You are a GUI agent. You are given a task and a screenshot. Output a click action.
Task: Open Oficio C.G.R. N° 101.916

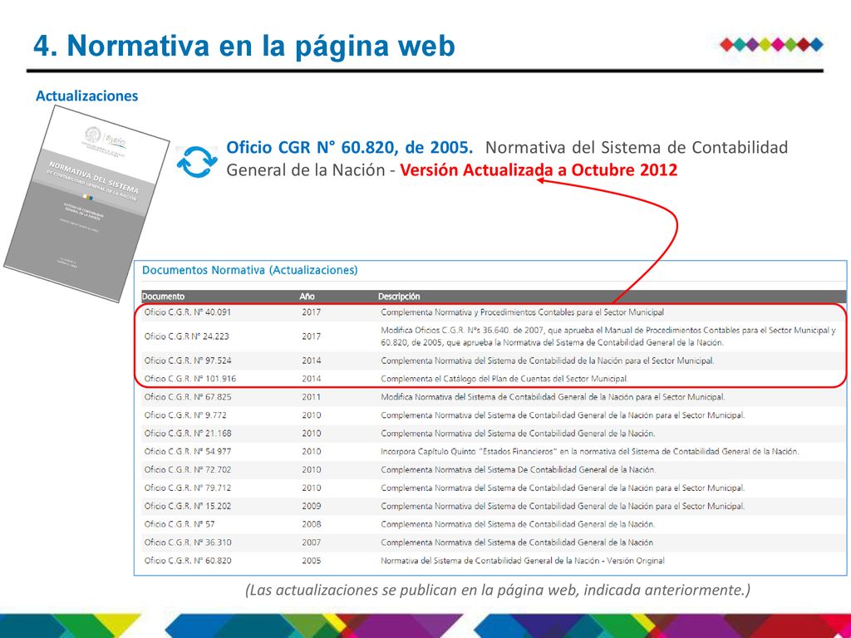[x=190, y=379]
